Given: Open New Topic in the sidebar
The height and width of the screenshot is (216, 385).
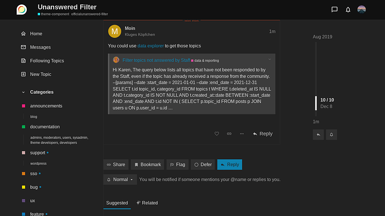Looking at the screenshot, I should [41, 74].
